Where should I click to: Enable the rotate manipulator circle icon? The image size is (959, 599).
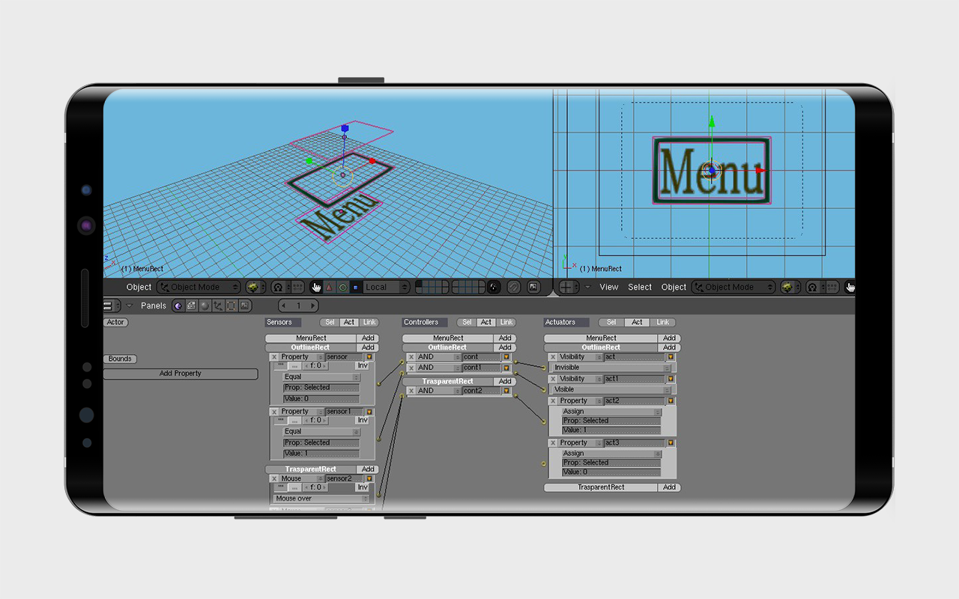click(342, 287)
